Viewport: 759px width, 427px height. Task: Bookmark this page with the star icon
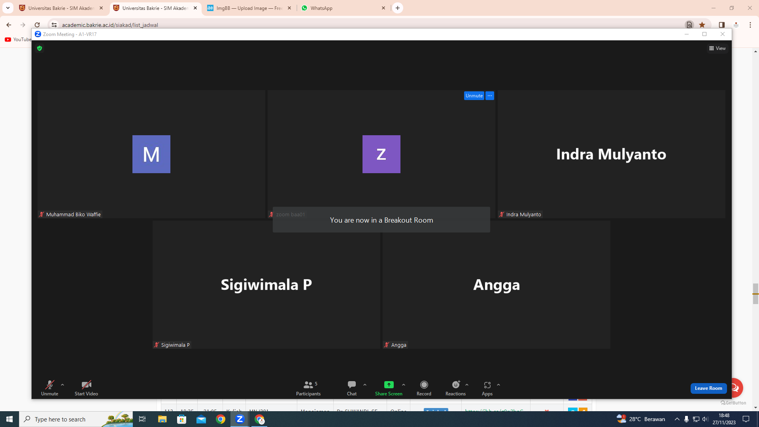click(x=702, y=25)
